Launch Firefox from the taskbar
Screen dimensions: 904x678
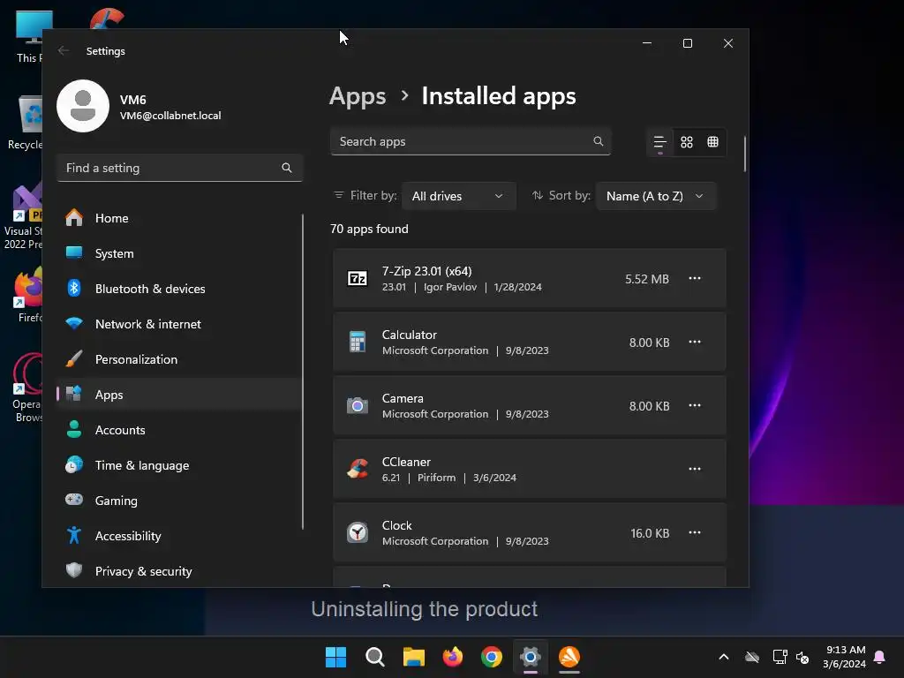click(x=453, y=657)
